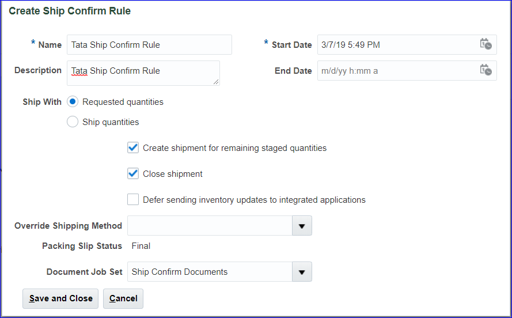Click into the Name text field
This screenshot has width=512, height=318.
(x=149, y=45)
